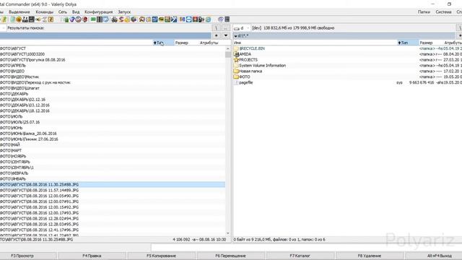Open the Запуск menu

pyautogui.click(x=124, y=12)
